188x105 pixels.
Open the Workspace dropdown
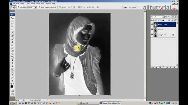(133, 7)
